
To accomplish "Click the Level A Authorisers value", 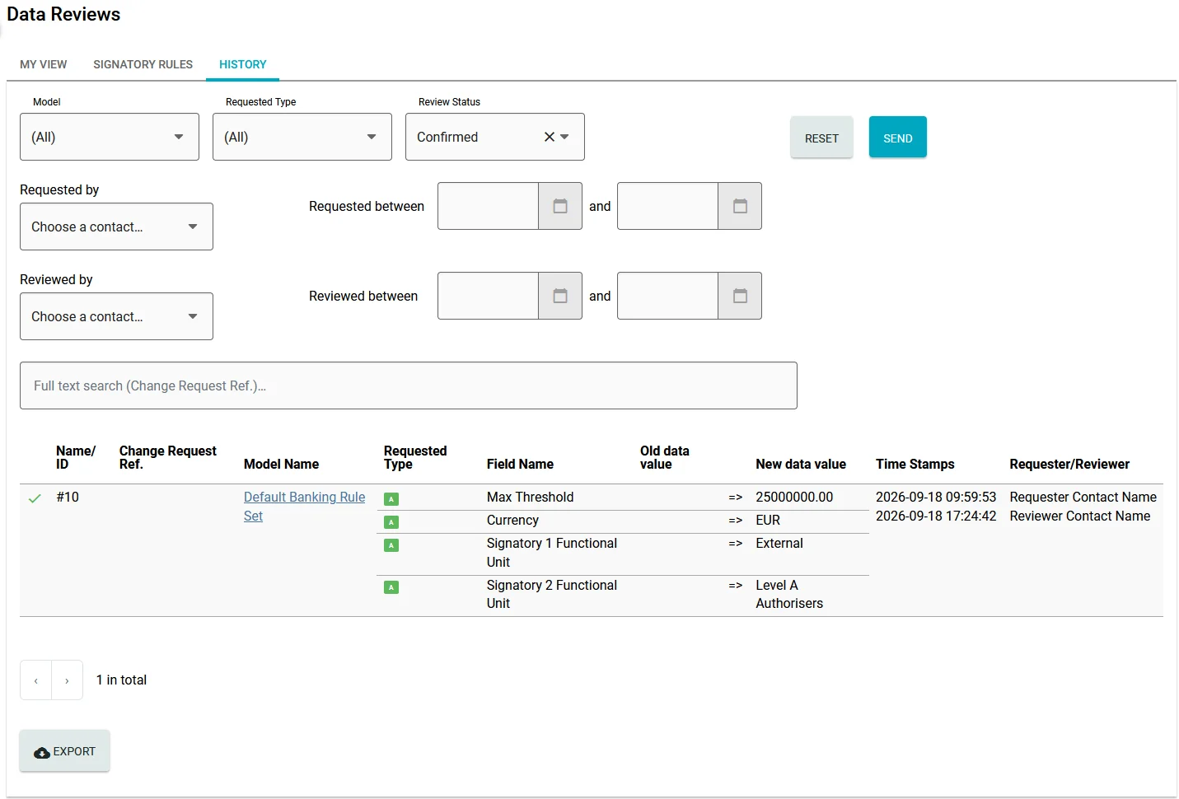I will 789,595.
